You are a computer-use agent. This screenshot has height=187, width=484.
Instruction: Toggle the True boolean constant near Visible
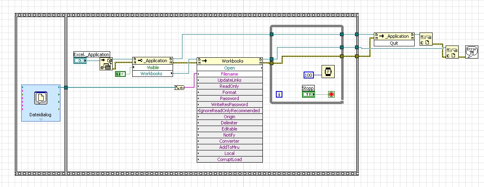tap(120, 74)
